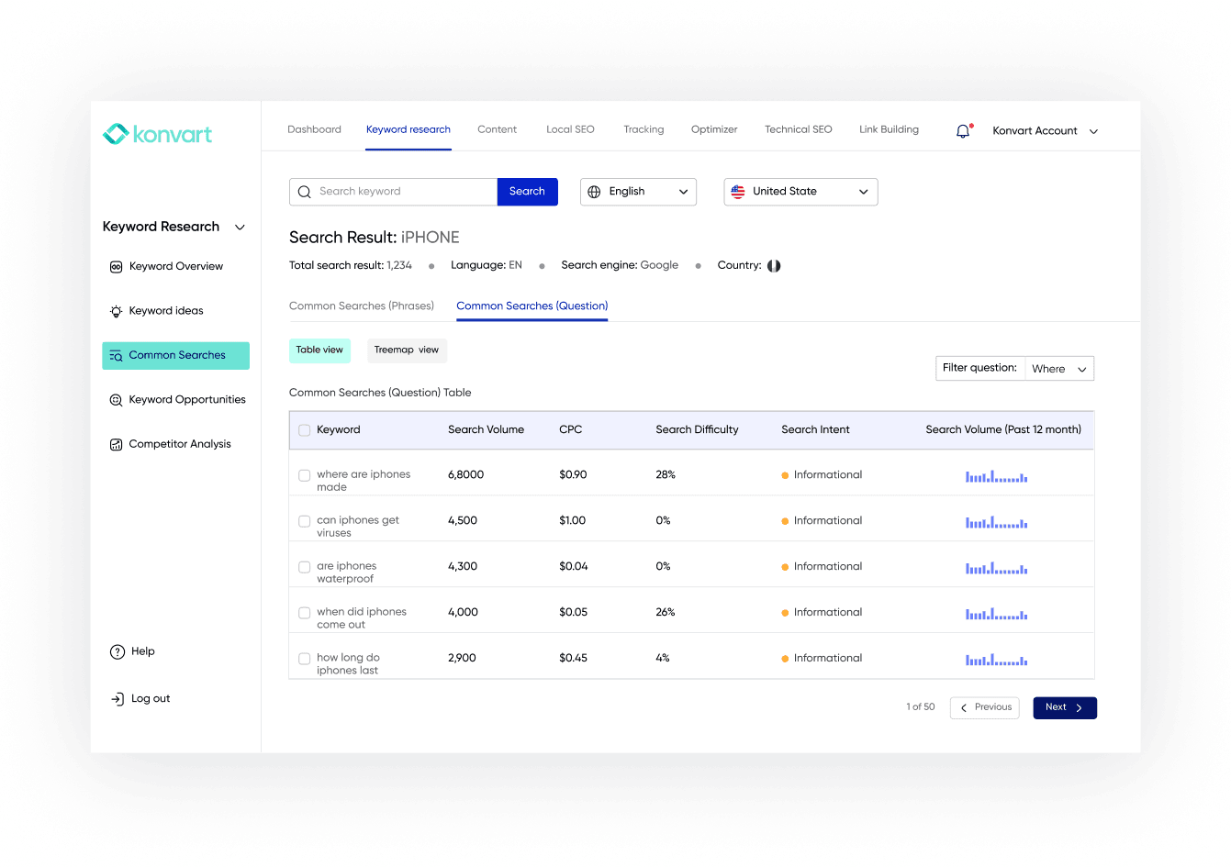Expand the Filter question Where dropdown
The width and height of the screenshot is (1231, 867).
[x=1058, y=369]
